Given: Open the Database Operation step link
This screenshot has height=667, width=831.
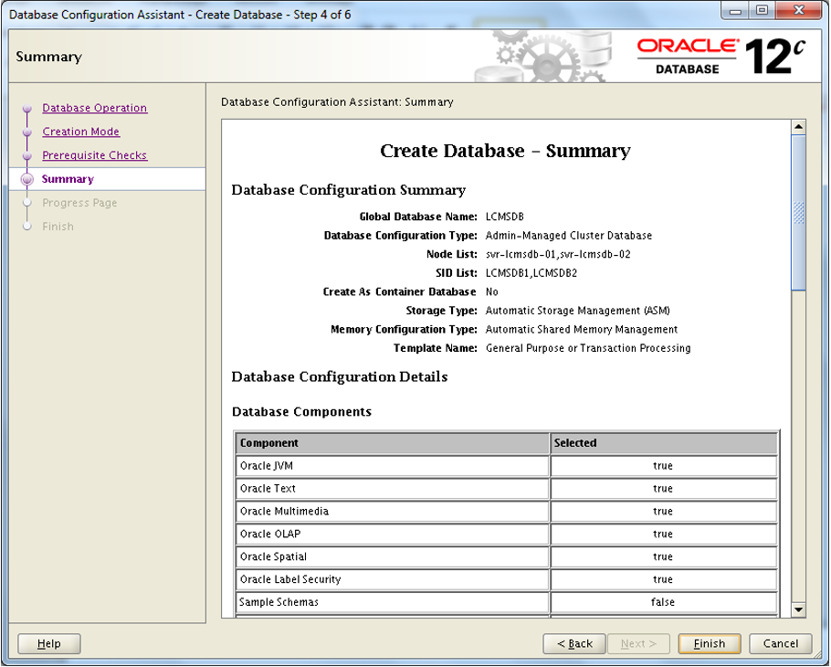Looking at the screenshot, I should point(94,108).
